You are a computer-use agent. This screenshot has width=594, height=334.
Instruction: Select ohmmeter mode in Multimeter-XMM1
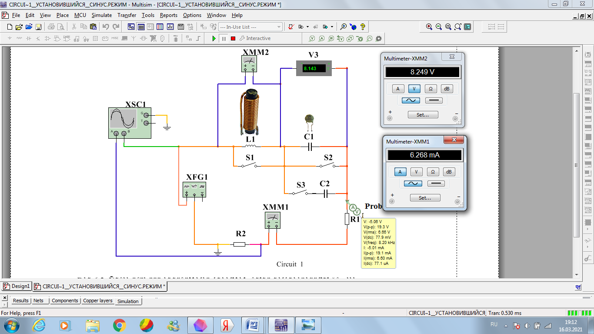click(x=433, y=172)
